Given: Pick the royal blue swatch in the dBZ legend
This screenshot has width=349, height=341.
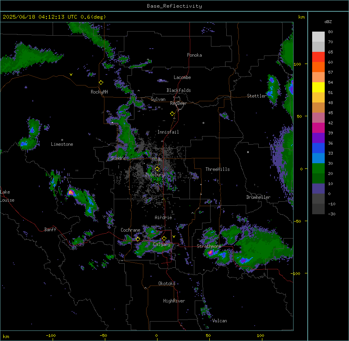Looking at the screenshot, I should 318,148.
